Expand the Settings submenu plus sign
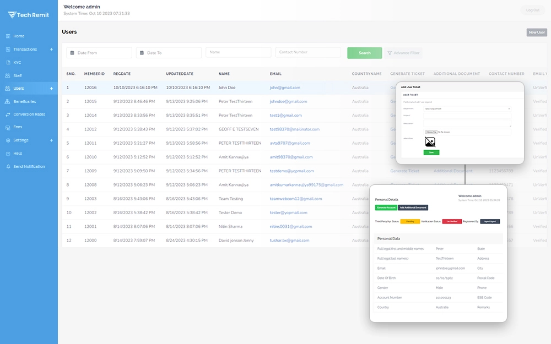 coord(51,140)
